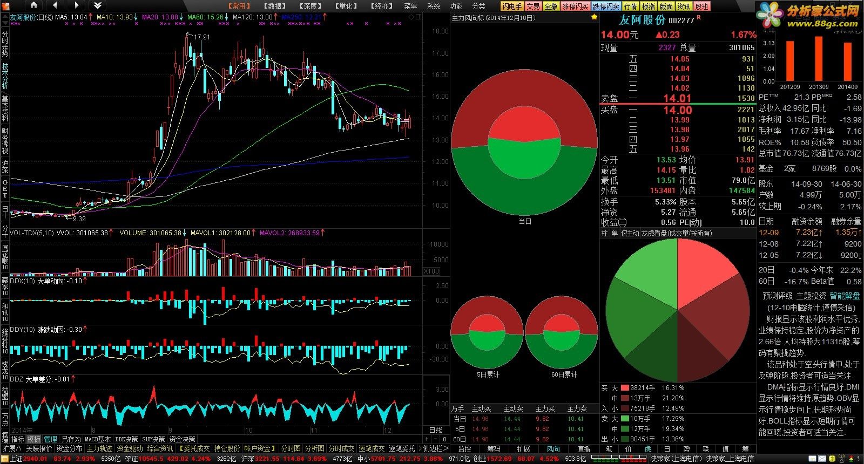Go back with the left arrow icon
864x464 pixels.
click(55, 5)
